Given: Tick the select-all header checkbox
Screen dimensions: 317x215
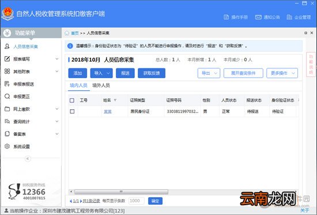Looking at the screenshot, I should (72, 101).
